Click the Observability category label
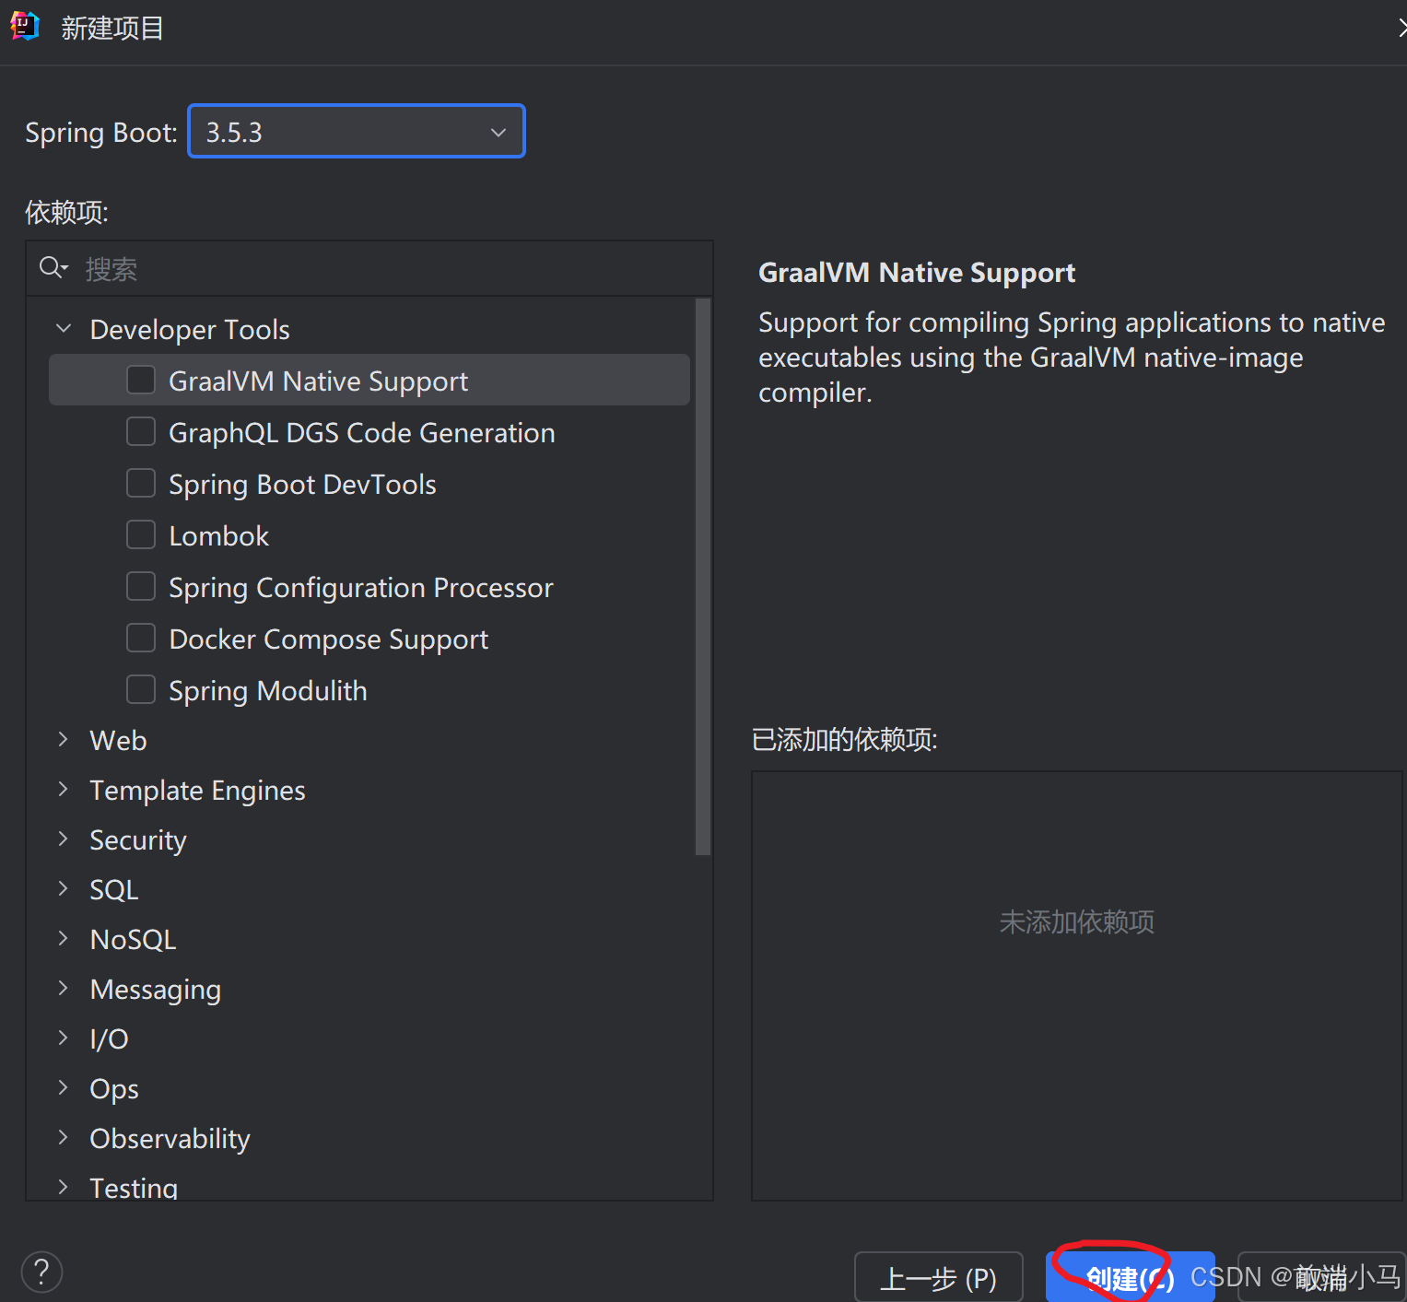This screenshot has height=1302, width=1407. [170, 1138]
